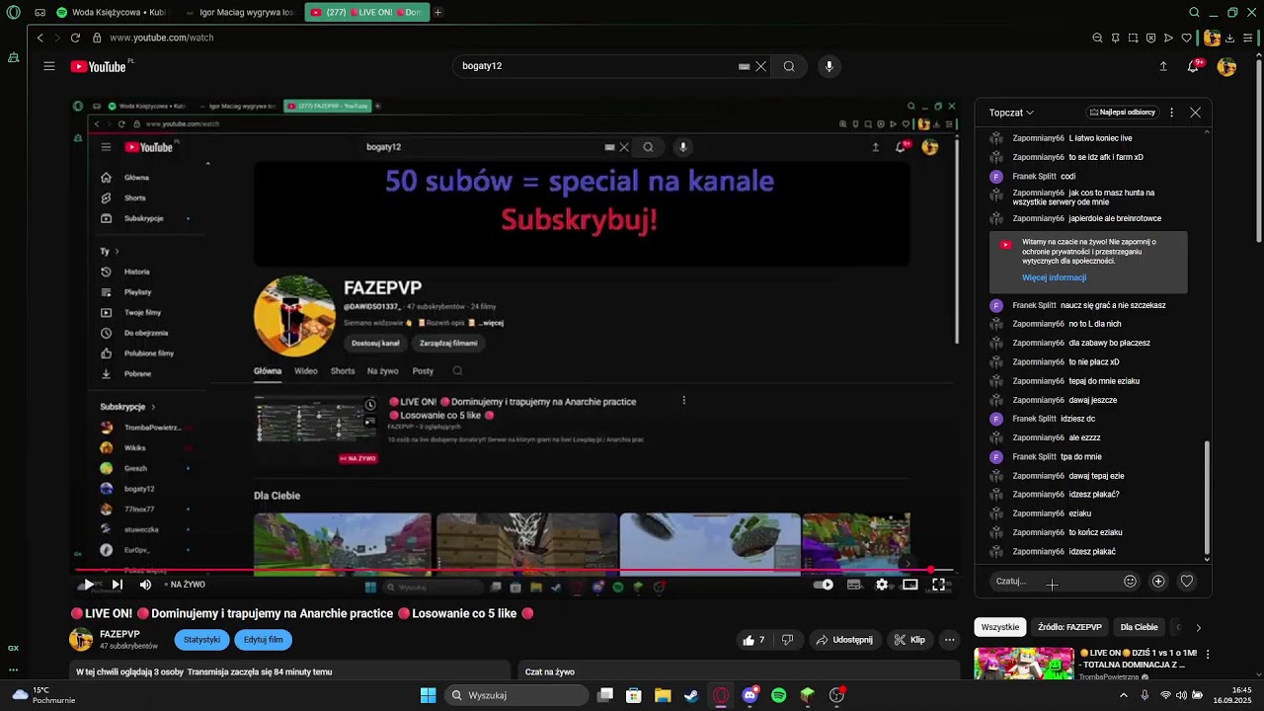This screenshot has width=1264, height=711.
Task: Start voice search with the microphone
Action: tap(829, 66)
